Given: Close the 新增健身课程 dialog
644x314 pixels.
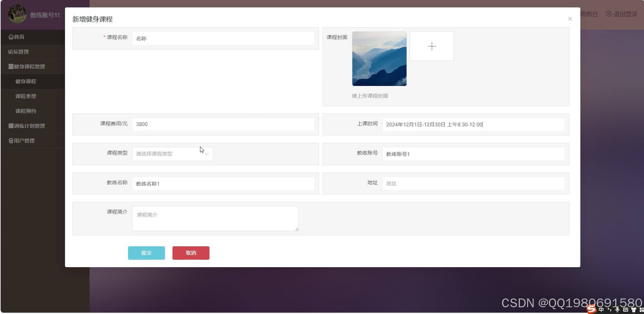Looking at the screenshot, I should [x=570, y=19].
